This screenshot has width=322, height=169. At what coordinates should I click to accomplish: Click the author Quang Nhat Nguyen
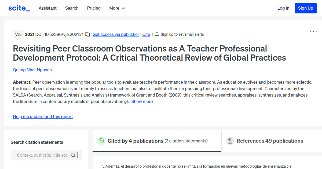coord(32,70)
